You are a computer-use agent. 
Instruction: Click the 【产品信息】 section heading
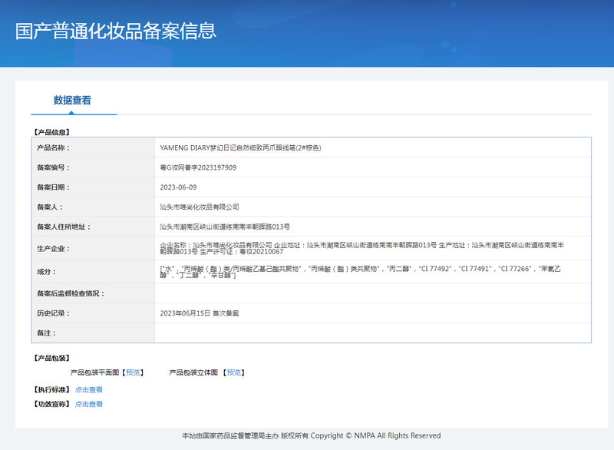point(52,132)
